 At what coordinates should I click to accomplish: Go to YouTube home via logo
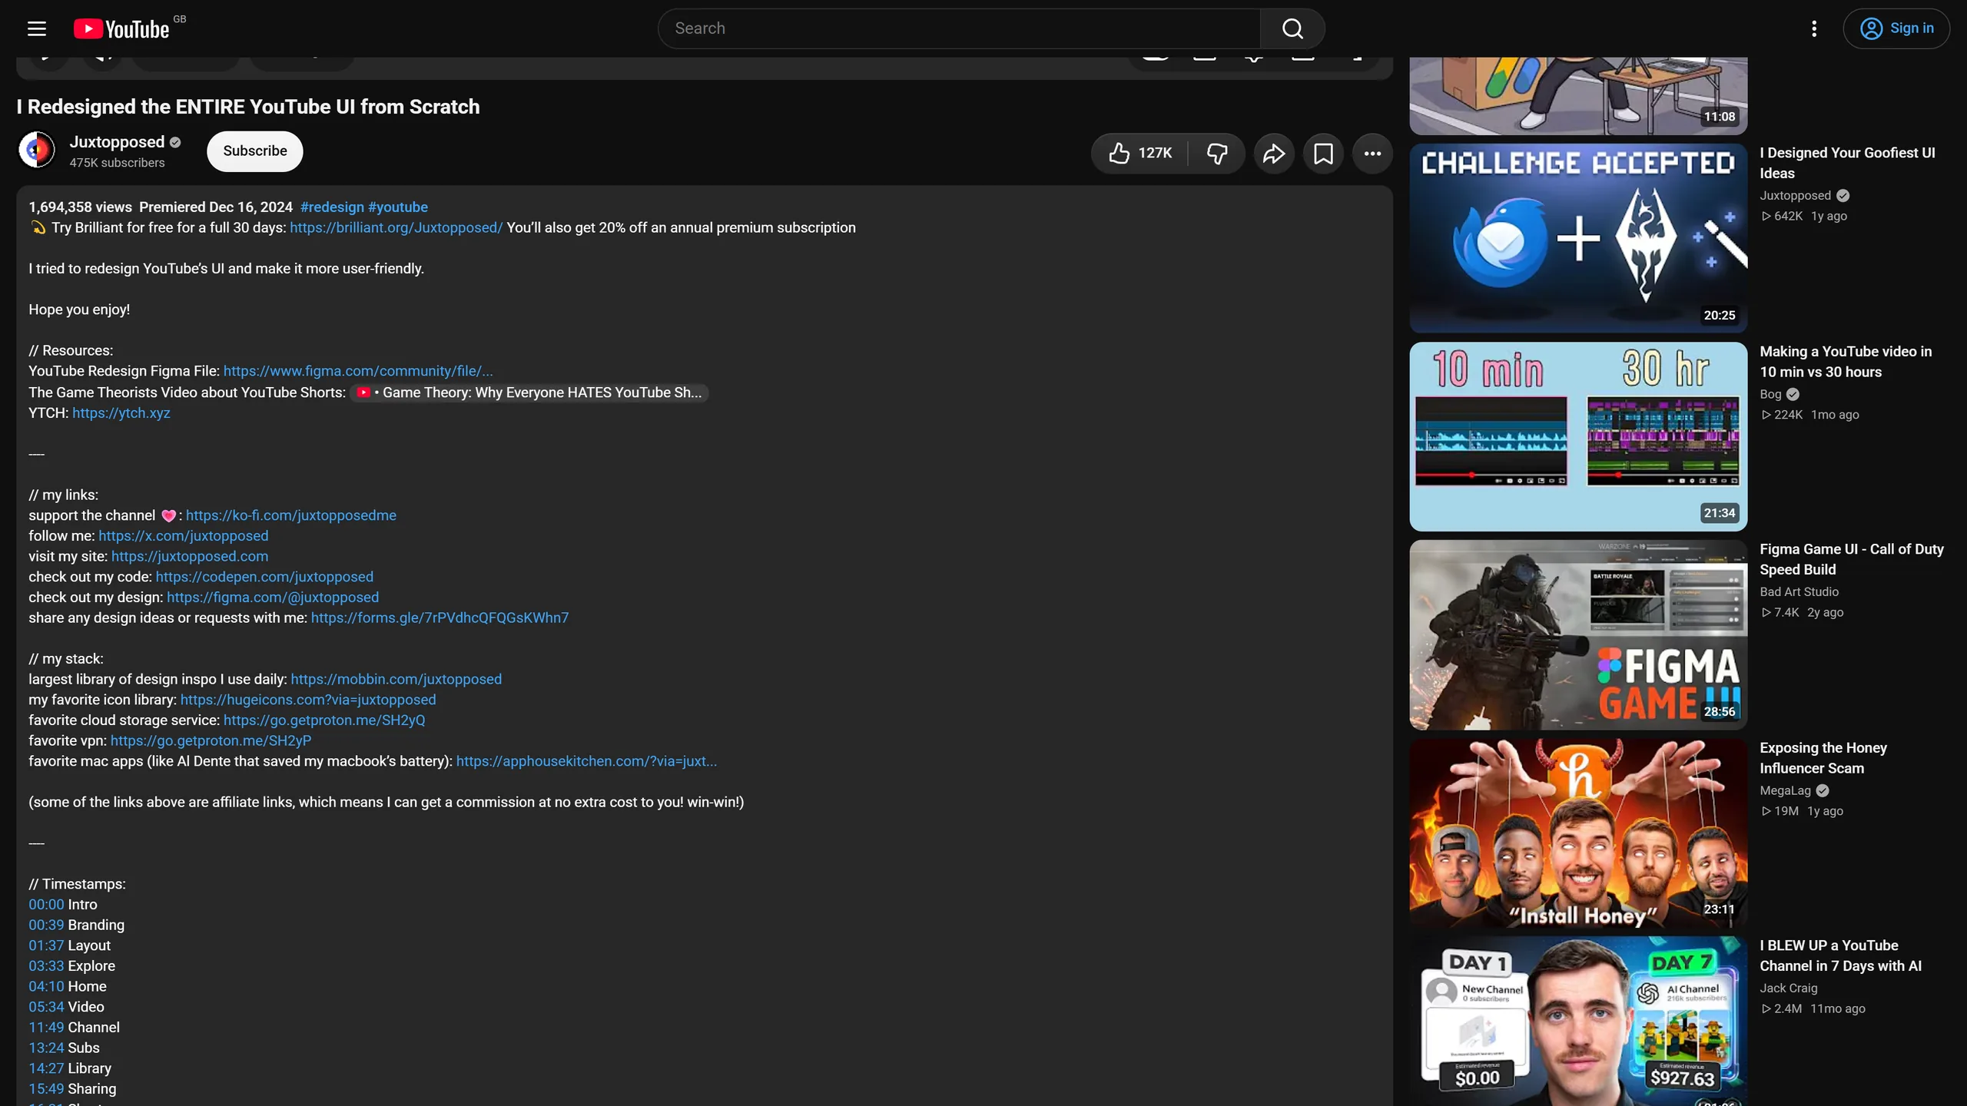(121, 28)
